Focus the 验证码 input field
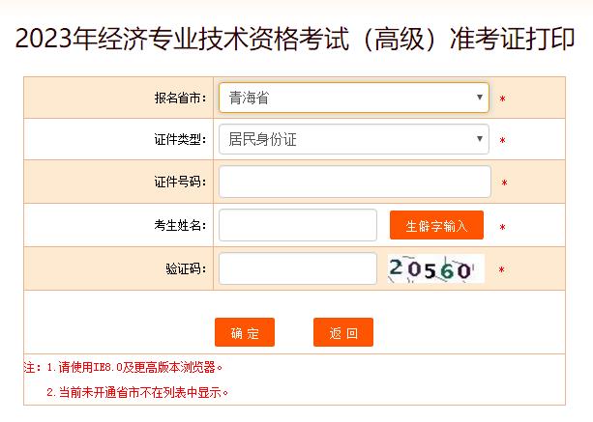Viewport: 593px width, 422px height. tap(298, 268)
